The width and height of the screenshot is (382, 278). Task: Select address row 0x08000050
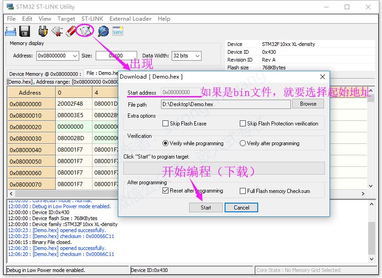(31, 161)
